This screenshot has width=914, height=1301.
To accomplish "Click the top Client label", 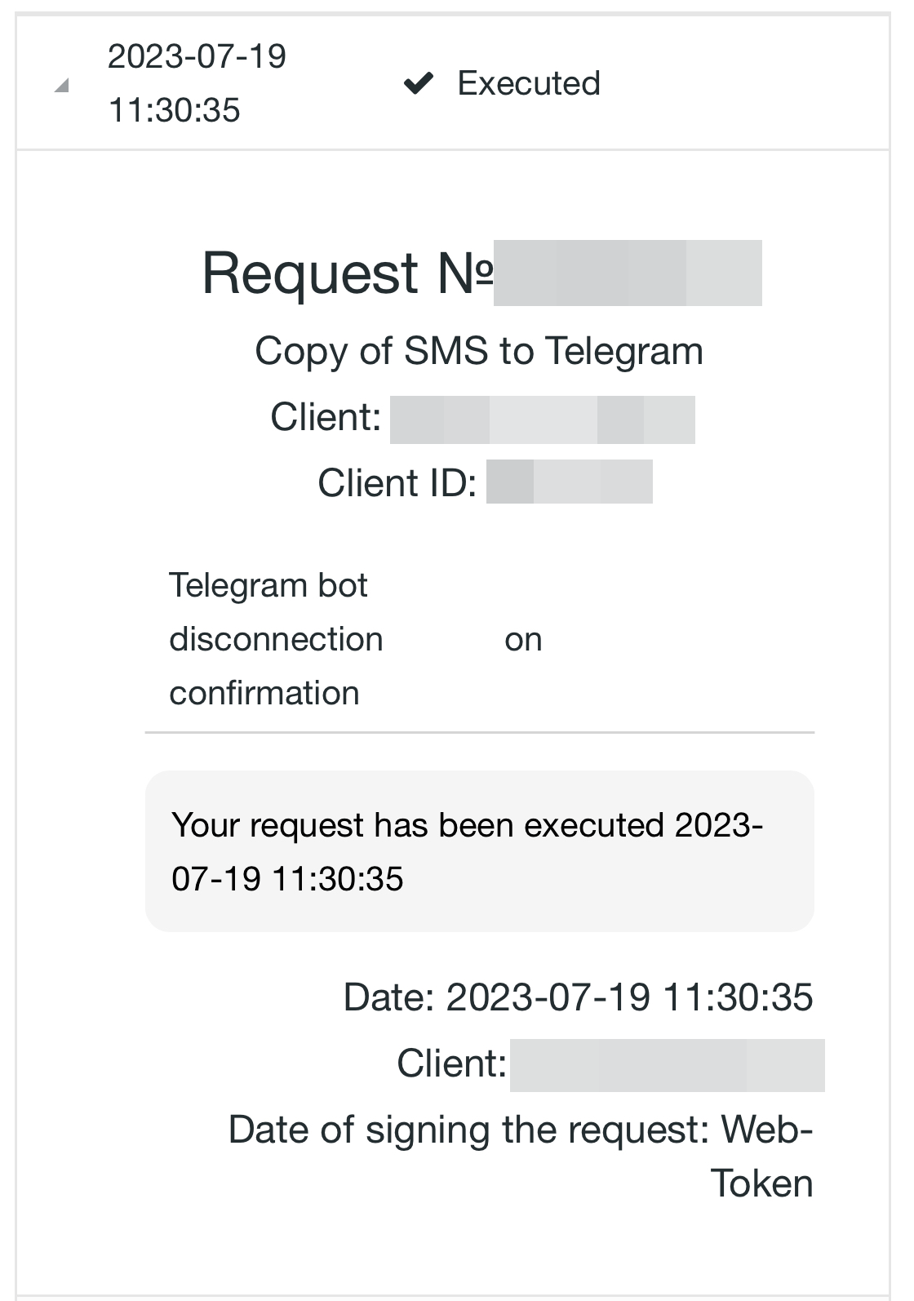I will tap(326, 417).
